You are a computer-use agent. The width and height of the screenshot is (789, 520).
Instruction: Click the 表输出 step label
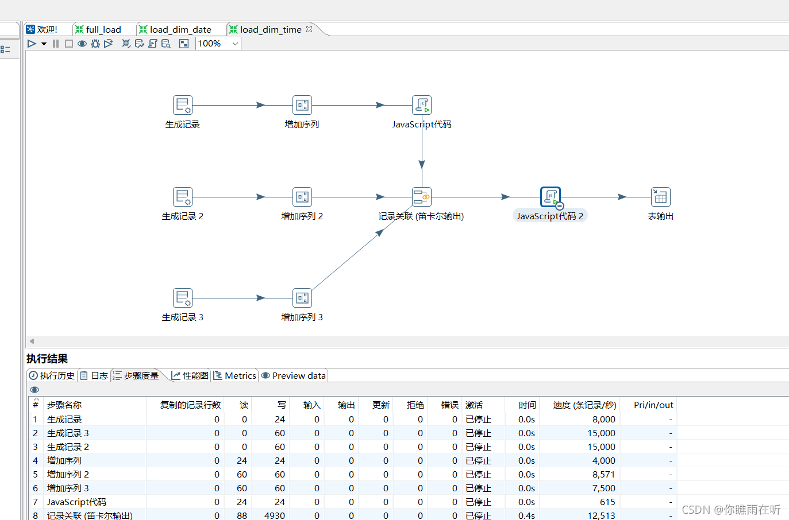pyautogui.click(x=661, y=216)
